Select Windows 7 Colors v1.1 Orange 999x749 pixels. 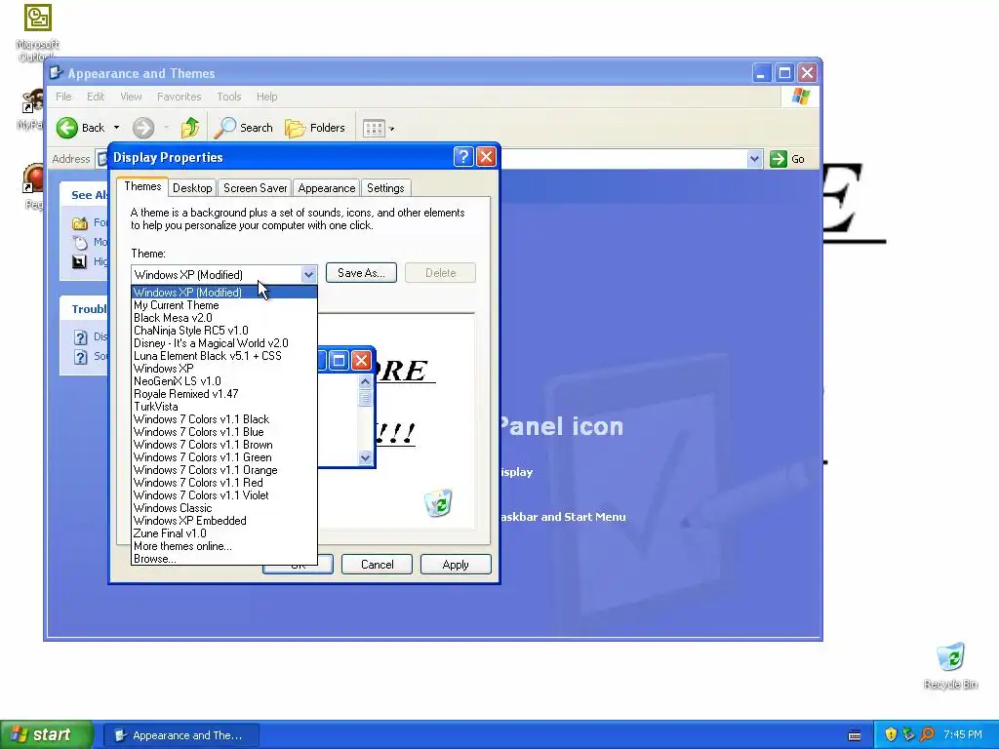coord(224,470)
